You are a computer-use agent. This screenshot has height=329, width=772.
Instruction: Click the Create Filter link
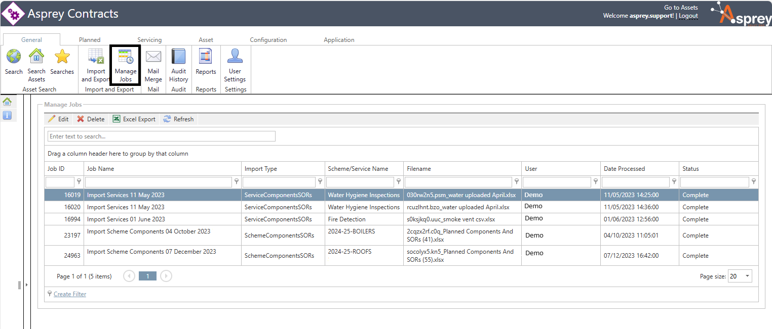pos(70,294)
